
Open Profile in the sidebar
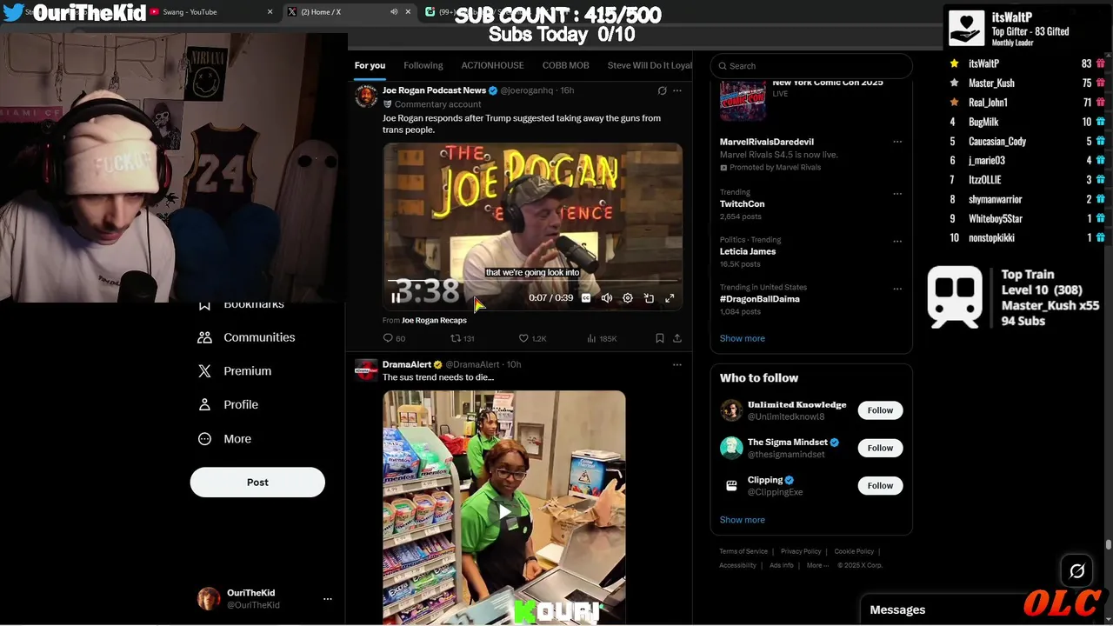tap(228, 404)
